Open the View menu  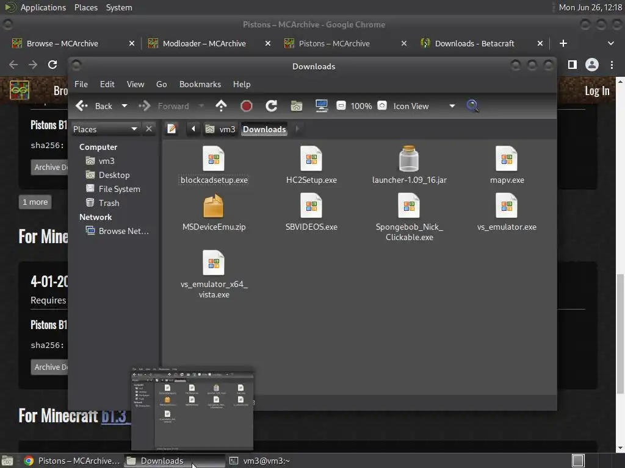pos(135,84)
